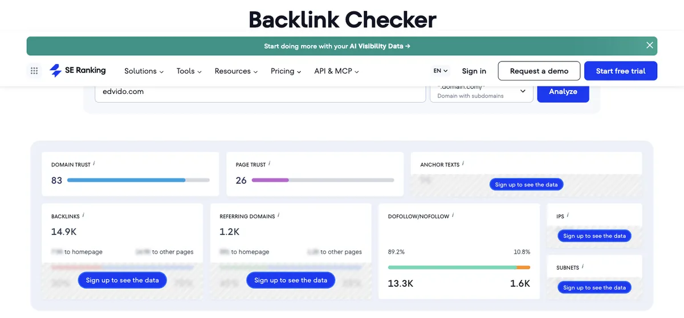684x318 pixels.
Task: Click the Domain Trust info icon
Action: tap(94, 164)
